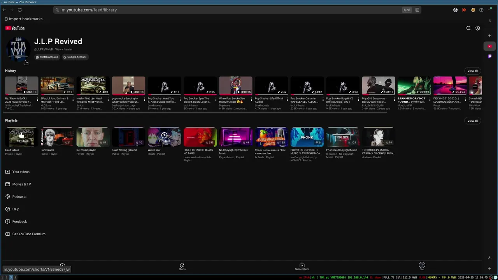
Task: Open options menu for pop smoke dancing short
Action: pyautogui.click(x=144, y=99)
